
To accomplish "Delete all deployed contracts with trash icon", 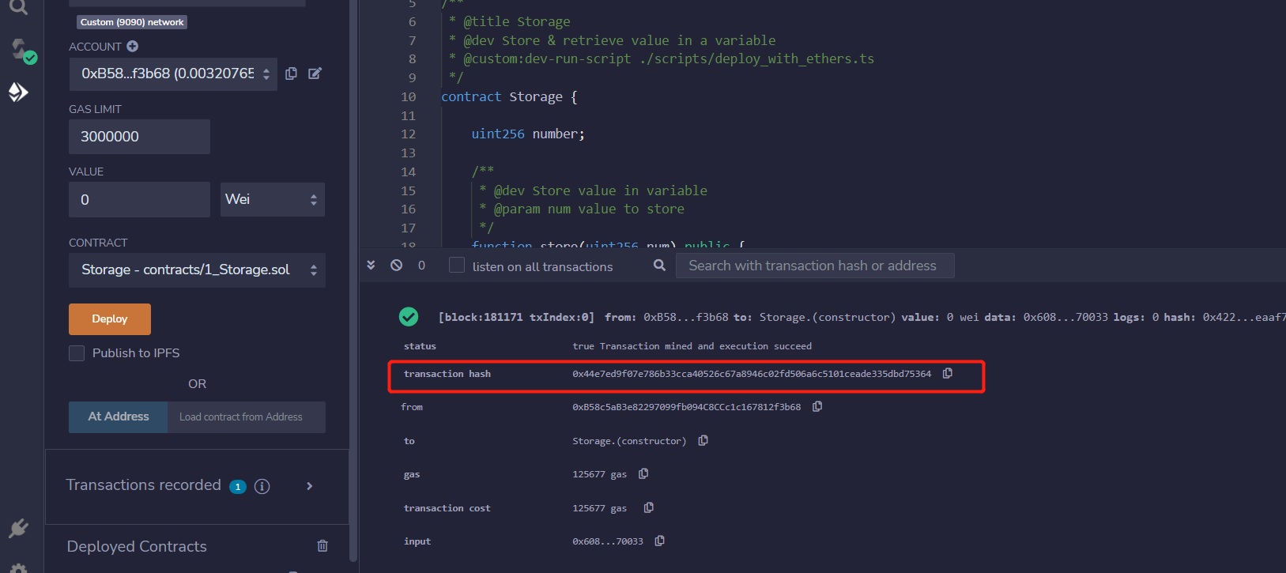I will (322, 546).
